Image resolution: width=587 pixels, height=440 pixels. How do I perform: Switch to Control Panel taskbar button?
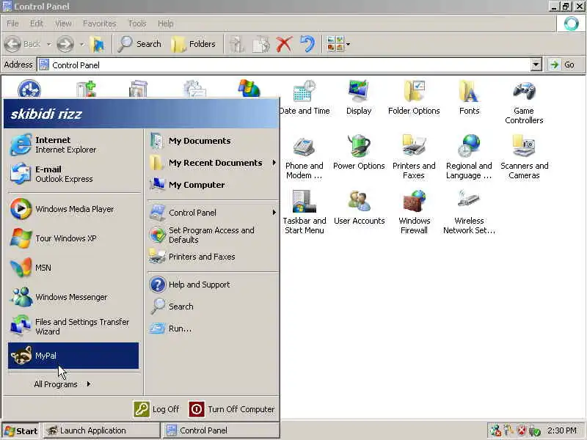pyautogui.click(x=221, y=430)
